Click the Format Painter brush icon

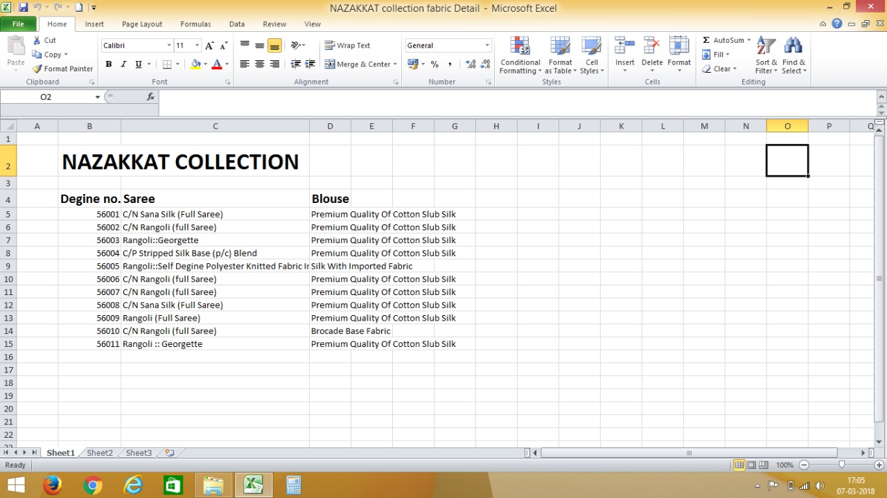pos(37,69)
